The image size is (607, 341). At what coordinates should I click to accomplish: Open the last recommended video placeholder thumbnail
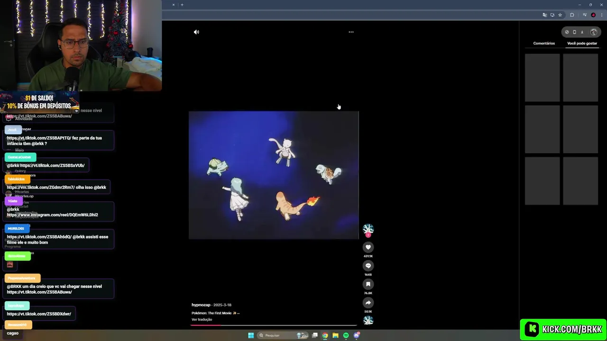[x=580, y=181]
